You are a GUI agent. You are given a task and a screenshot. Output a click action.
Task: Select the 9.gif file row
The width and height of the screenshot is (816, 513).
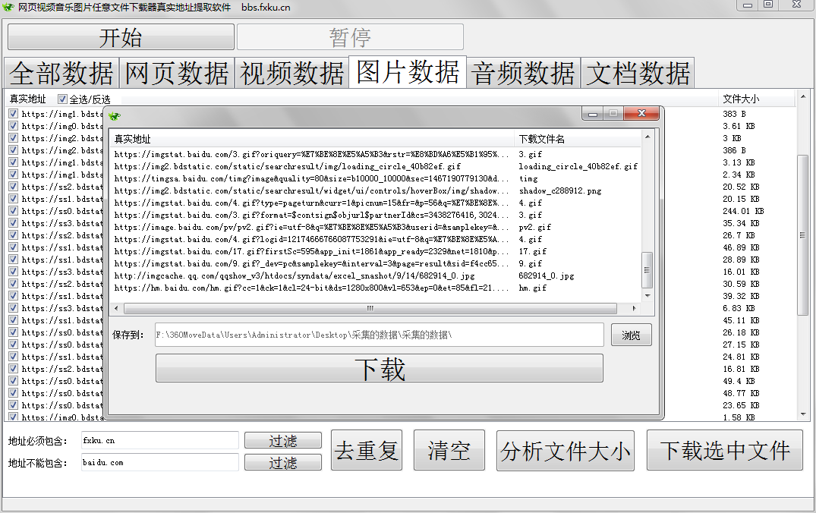(x=375, y=263)
